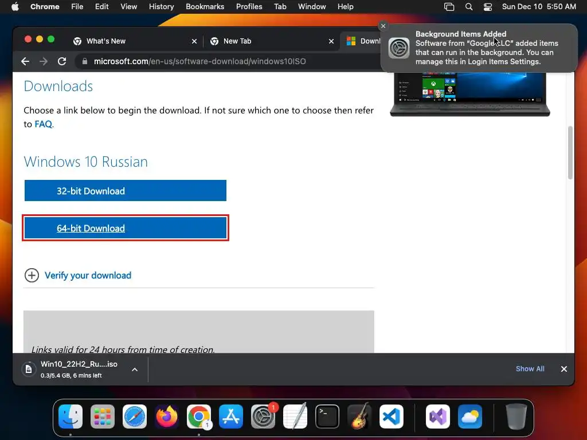Image resolution: width=587 pixels, height=440 pixels.
Task: Open the Weather app in dock
Action: tap(470, 417)
